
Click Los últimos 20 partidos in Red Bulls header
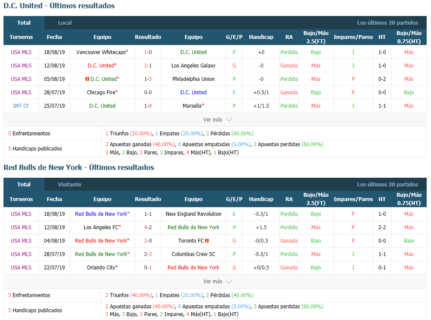point(387,185)
